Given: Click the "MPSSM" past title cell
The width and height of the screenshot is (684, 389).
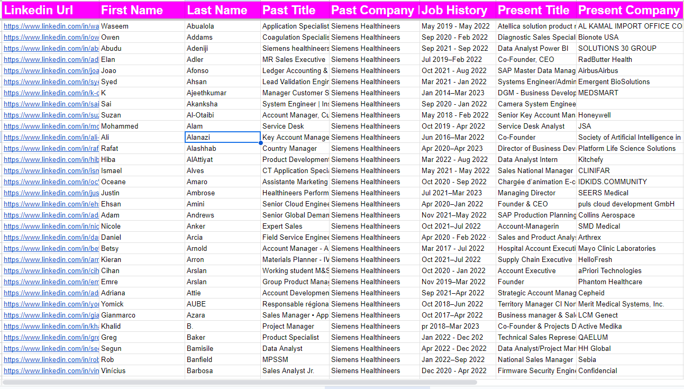Looking at the screenshot, I should (294, 360).
